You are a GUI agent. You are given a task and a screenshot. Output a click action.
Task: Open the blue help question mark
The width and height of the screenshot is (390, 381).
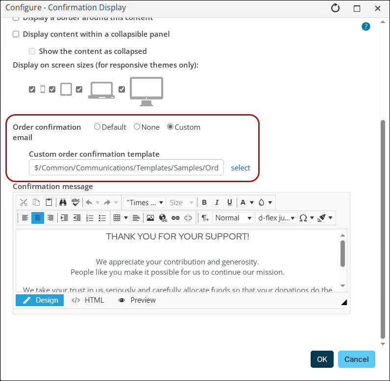pyautogui.click(x=366, y=26)
